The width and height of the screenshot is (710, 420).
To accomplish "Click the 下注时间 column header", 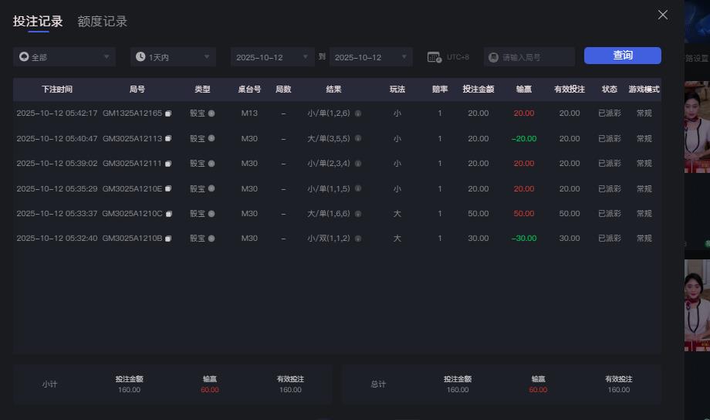I will (57, 90).
